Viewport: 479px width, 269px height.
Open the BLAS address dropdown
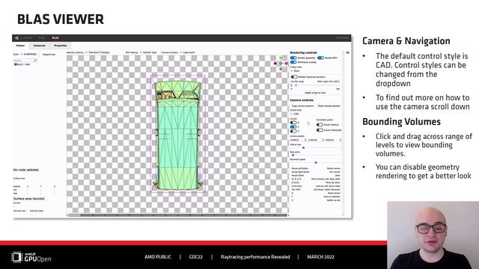(x=29, y=55)
